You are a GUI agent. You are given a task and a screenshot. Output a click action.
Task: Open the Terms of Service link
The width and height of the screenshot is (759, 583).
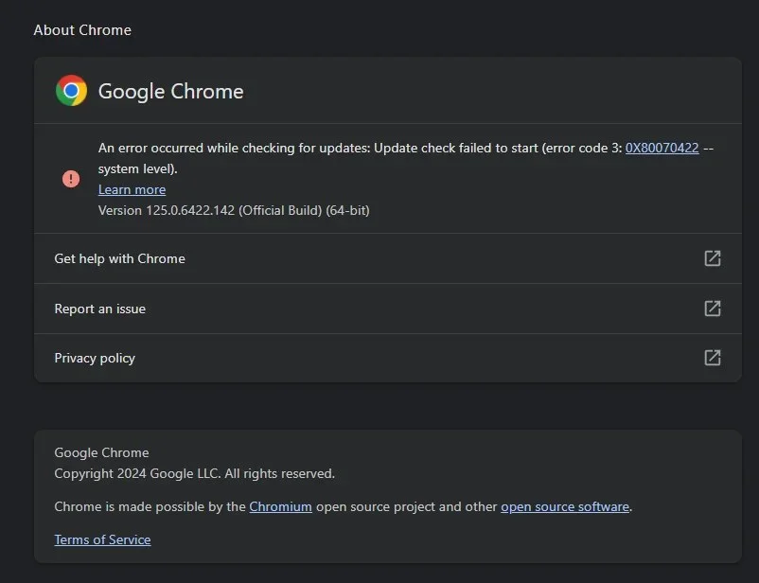point(102,539)
